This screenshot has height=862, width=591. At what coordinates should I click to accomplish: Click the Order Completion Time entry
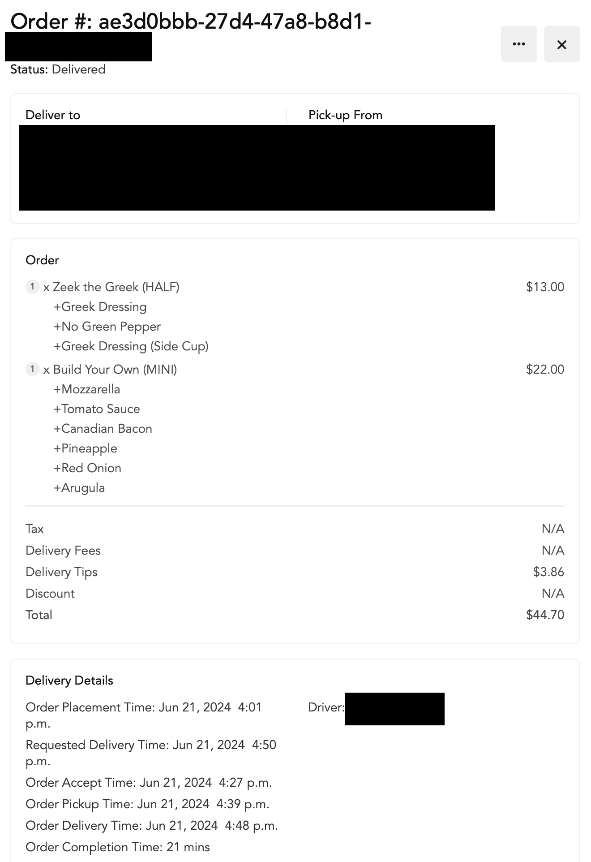(118, 847)
